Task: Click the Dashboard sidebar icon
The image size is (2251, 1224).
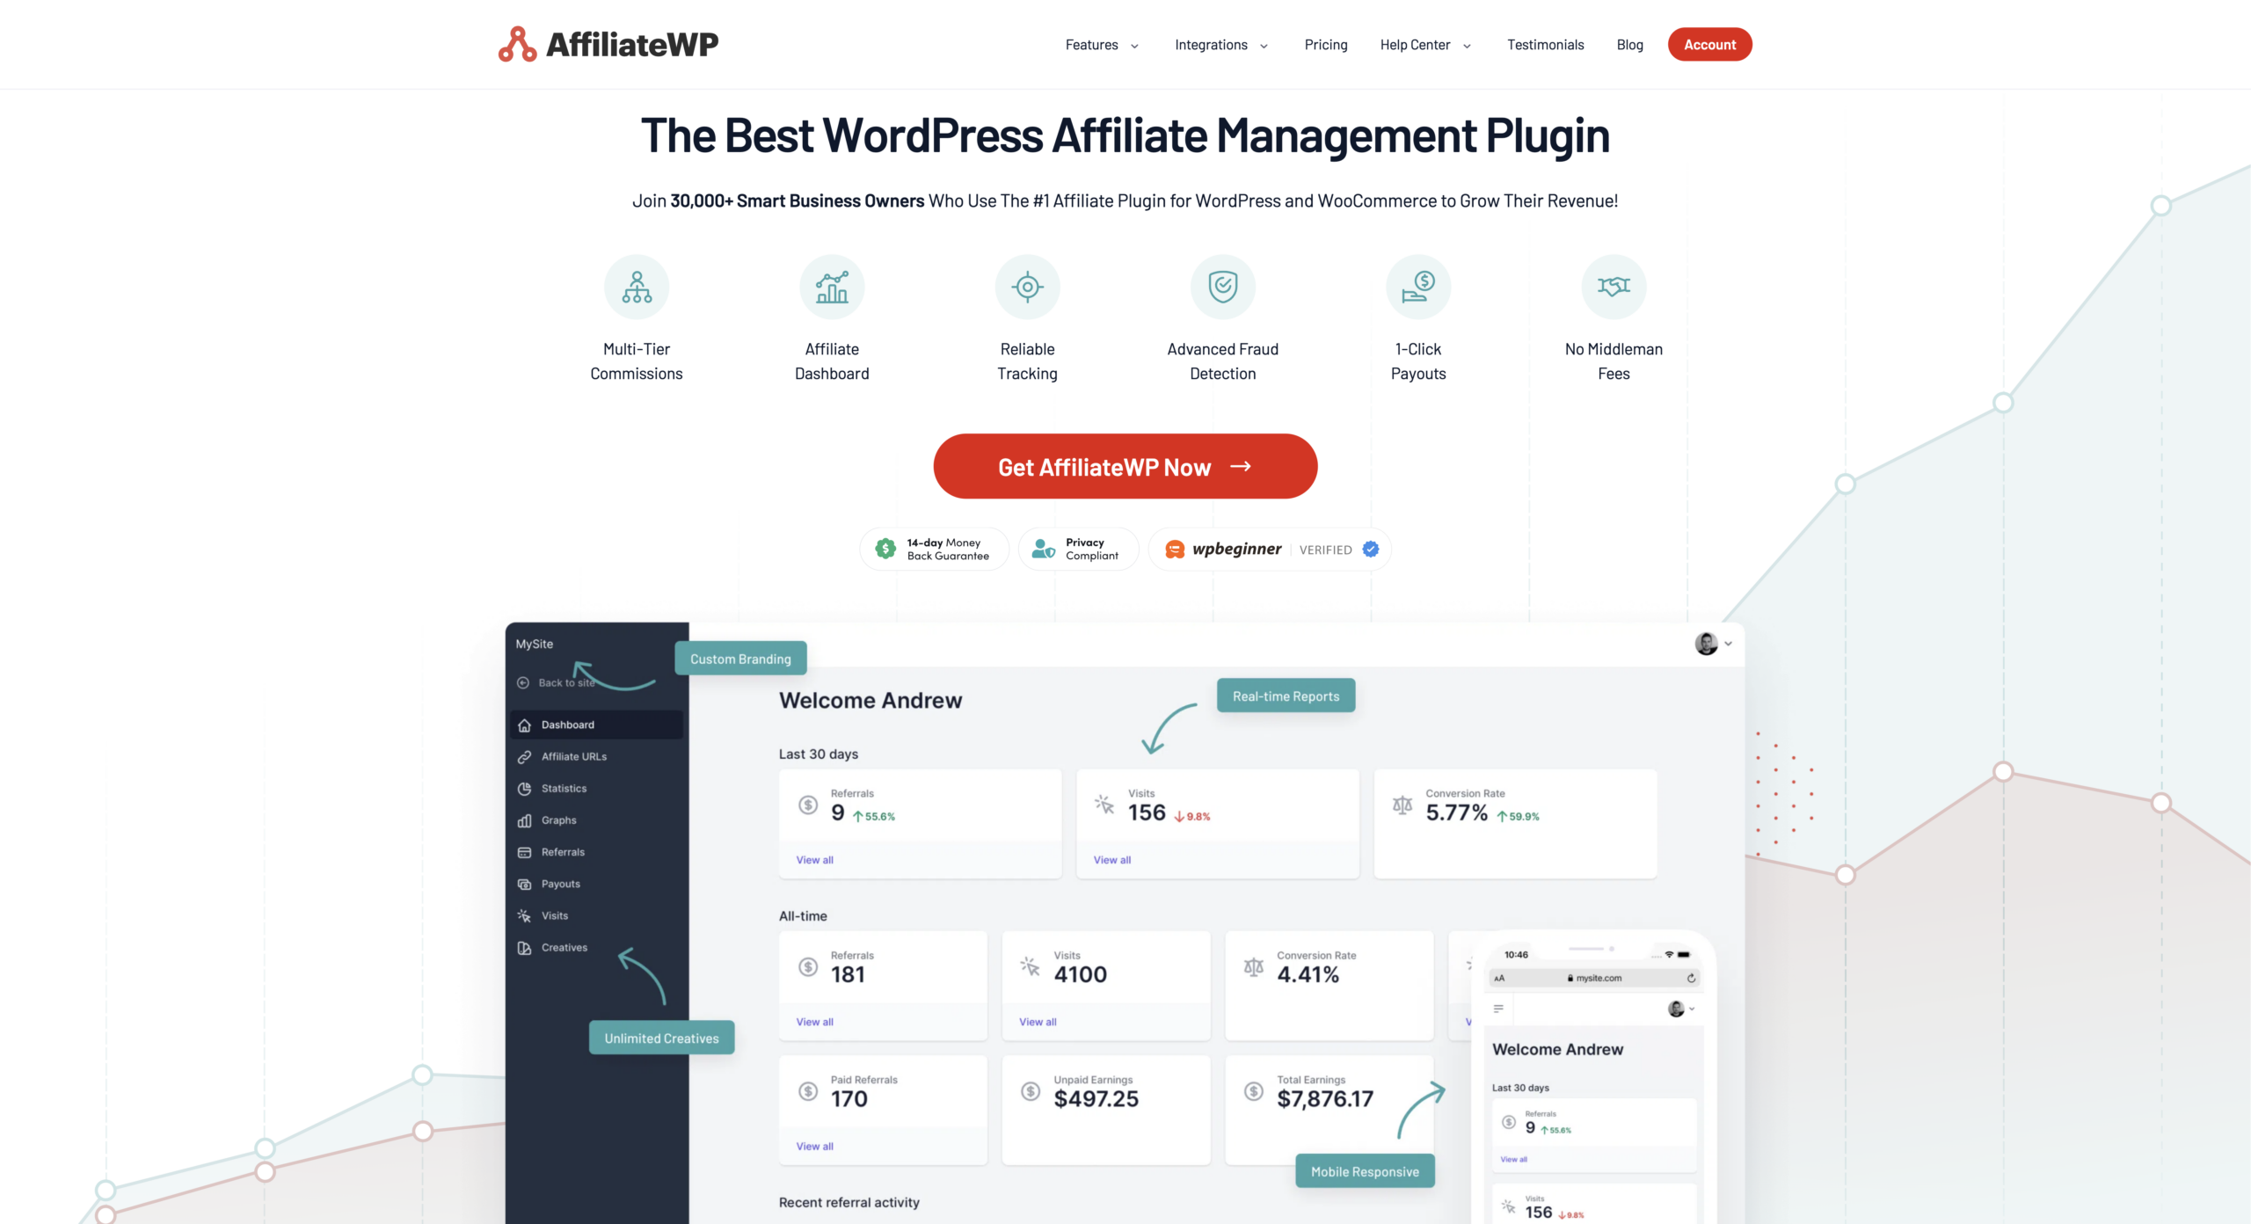Action: point(524,724)
